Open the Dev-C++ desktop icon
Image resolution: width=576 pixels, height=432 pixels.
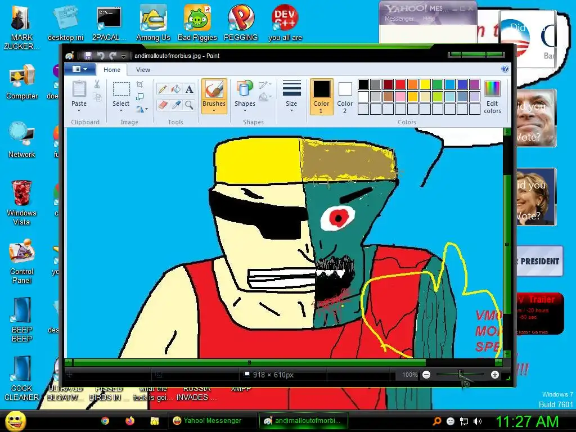(x=285, y=23)
